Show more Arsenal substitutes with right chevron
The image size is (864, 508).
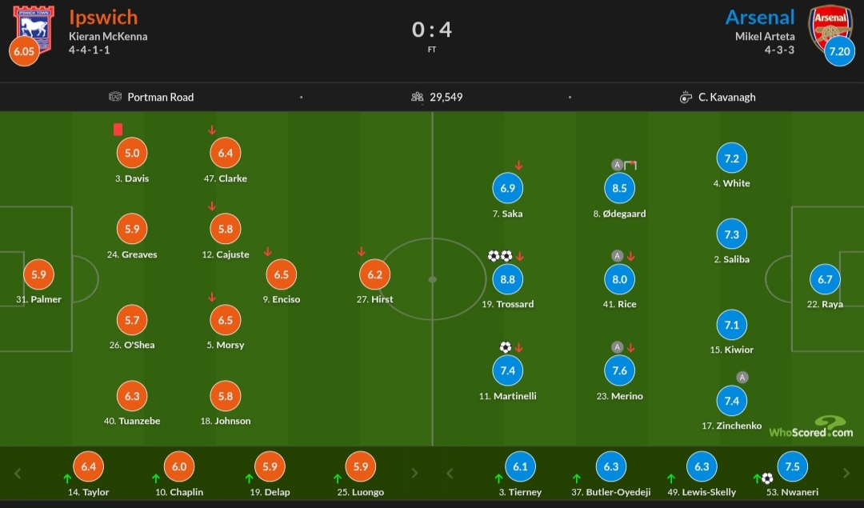846,474
